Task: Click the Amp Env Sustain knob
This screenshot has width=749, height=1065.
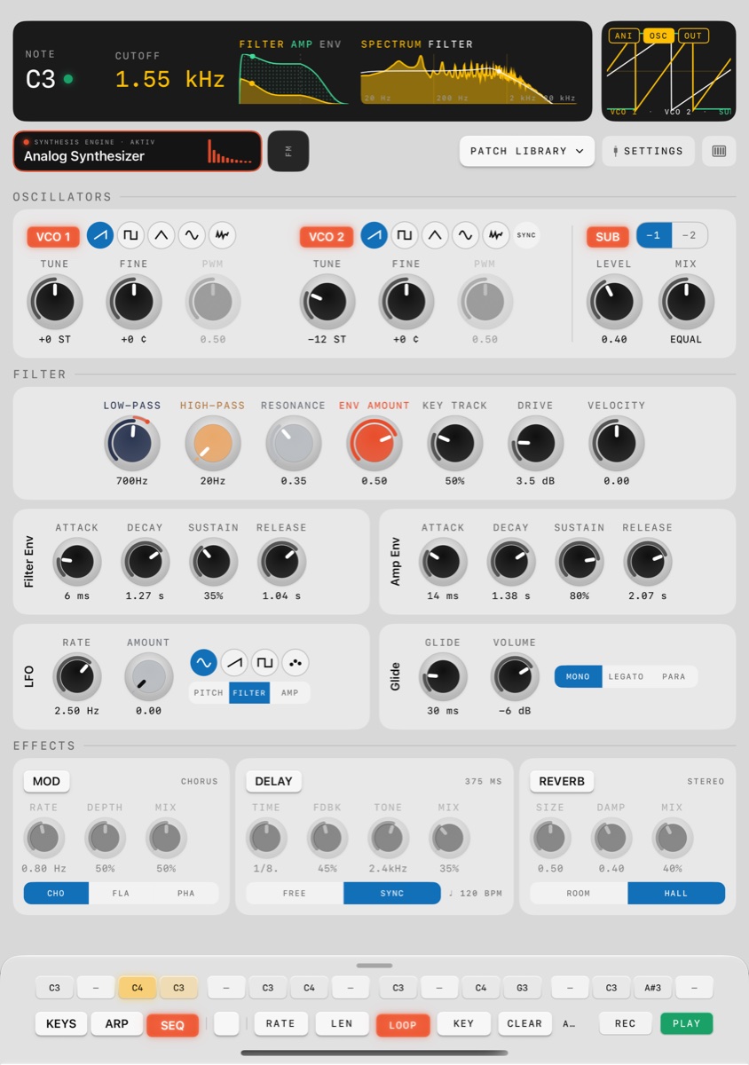Action: 579,562
